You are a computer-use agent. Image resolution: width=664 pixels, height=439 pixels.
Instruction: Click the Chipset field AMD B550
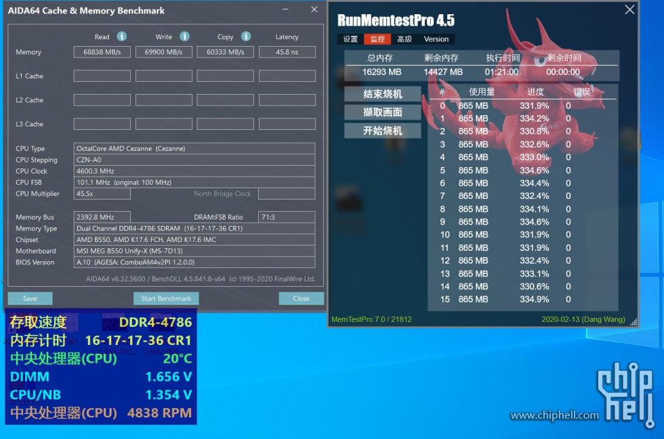tap(194, 239)
